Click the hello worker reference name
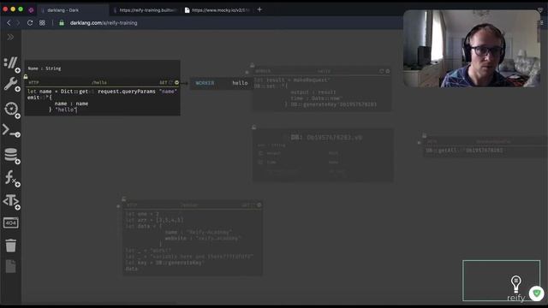Image resolution: width=548 pixels, height=308 pixels. click(240, 83)
